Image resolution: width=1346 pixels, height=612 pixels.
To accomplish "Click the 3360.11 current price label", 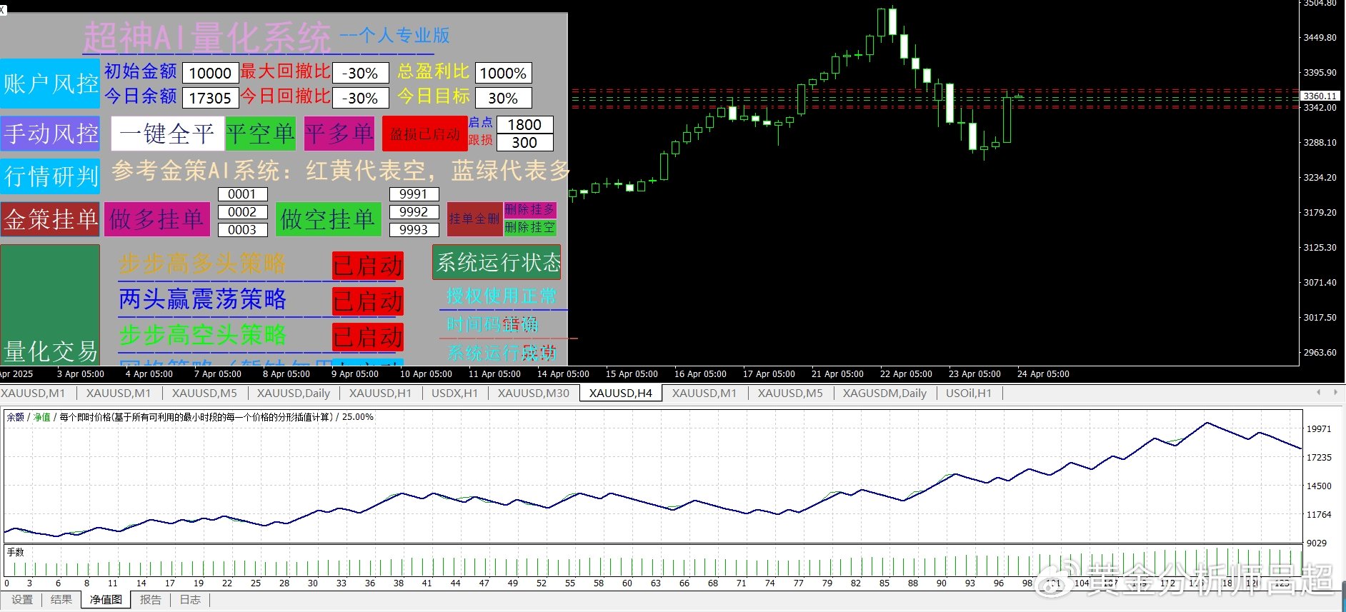I will point(1320,96).
